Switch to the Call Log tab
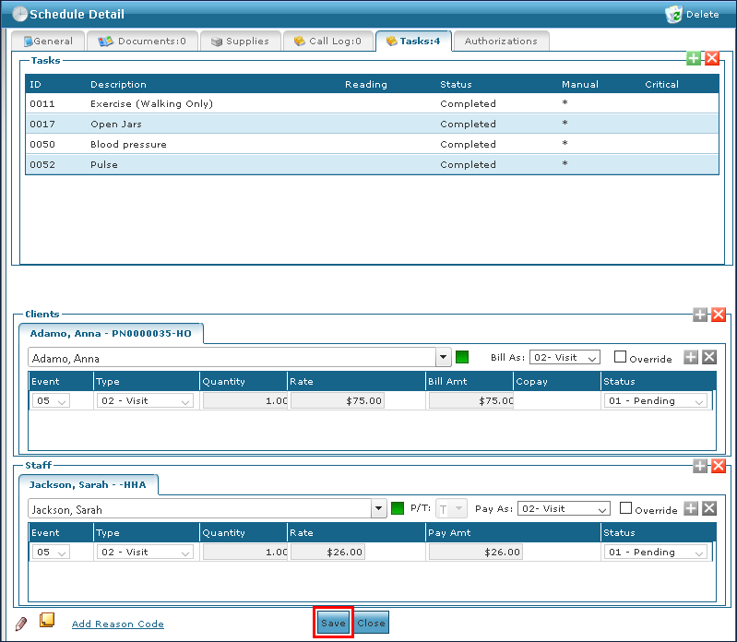The image size is (737, 642). coord(328,41)
